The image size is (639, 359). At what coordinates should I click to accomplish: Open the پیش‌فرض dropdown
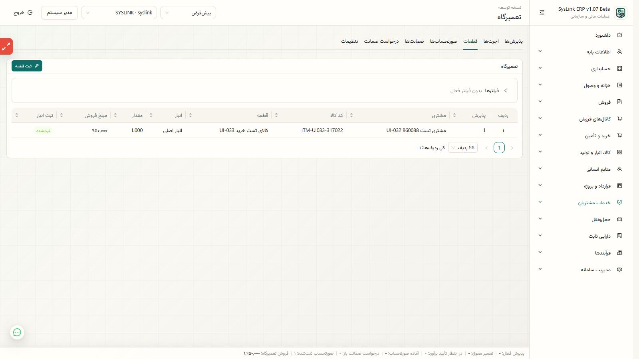tap(188, 13)
